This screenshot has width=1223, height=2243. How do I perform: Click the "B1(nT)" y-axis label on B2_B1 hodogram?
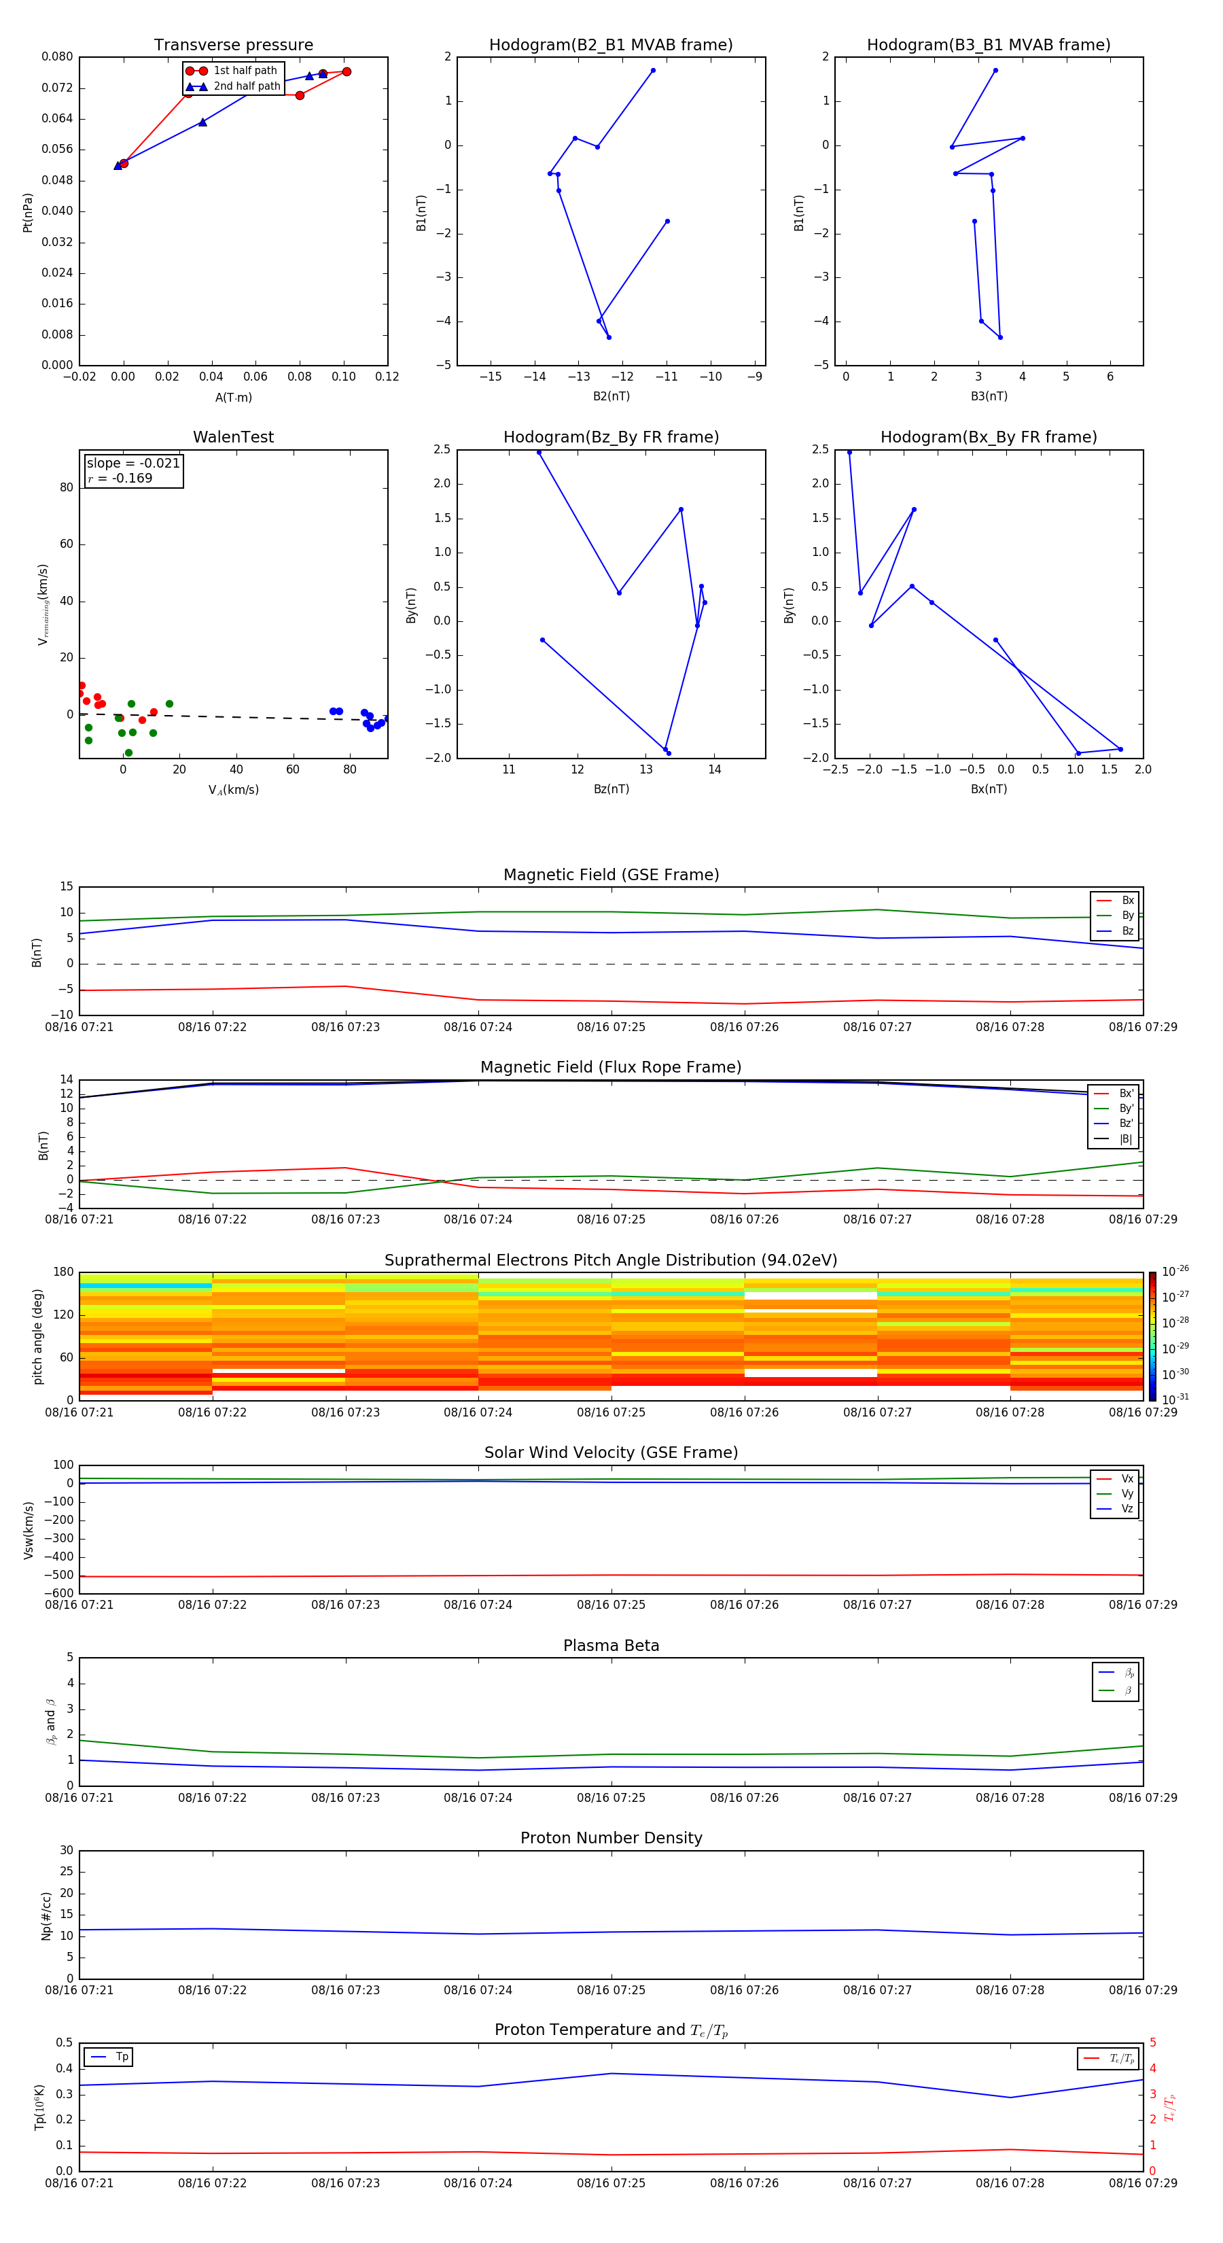point(421,213)
